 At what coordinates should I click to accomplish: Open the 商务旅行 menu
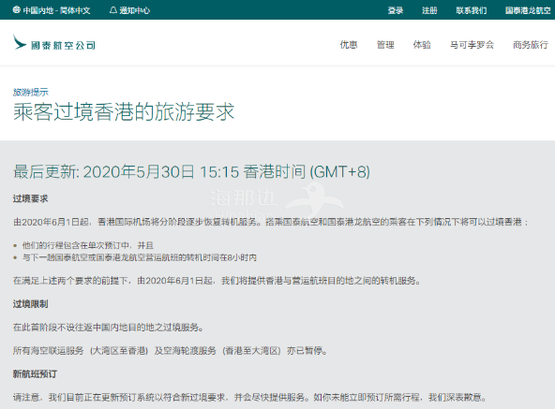click(531, 45)
